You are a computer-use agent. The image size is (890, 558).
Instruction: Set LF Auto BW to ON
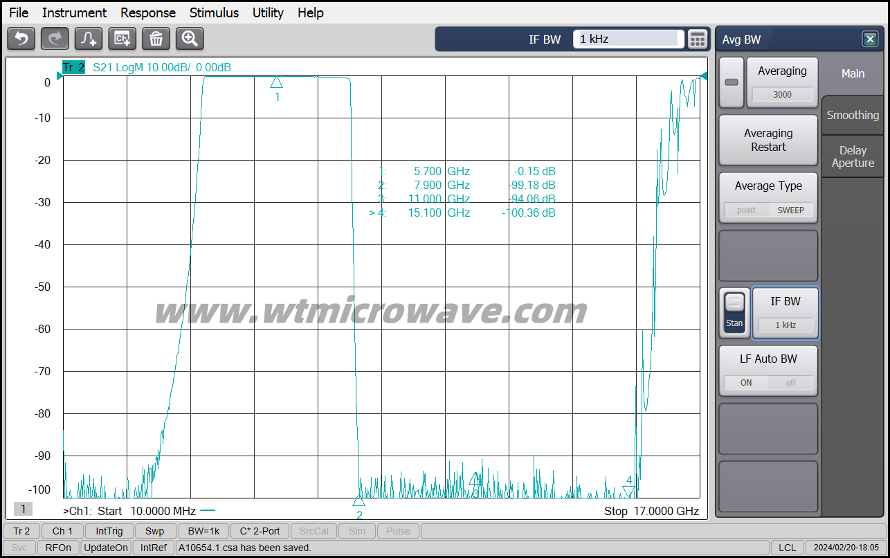746,382
